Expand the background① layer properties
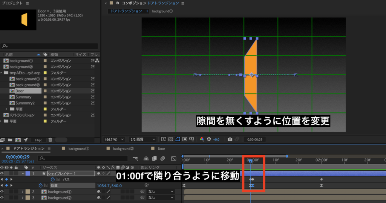The image size is (386, 203). [x=22, y=192]
